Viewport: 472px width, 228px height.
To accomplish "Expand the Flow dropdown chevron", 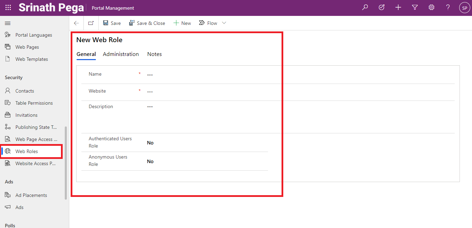I will coord(224,23).
